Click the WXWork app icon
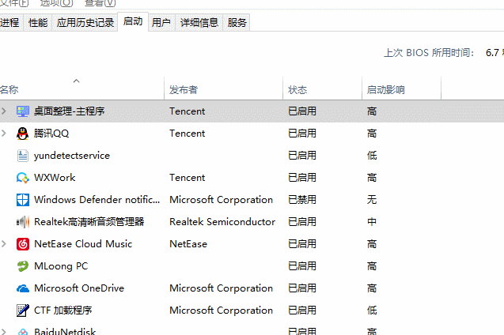This screenshot has width=504, height=335. pos(22,178)
